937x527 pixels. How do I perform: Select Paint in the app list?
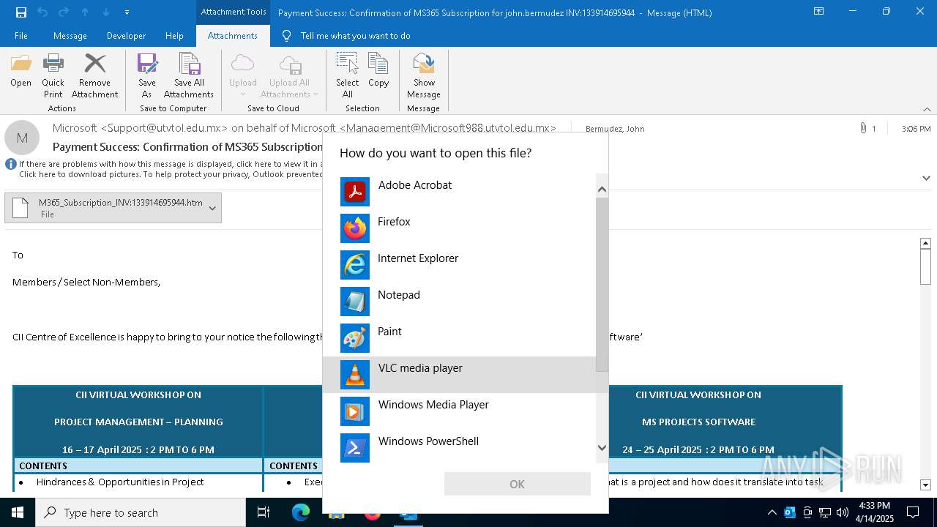459,338
